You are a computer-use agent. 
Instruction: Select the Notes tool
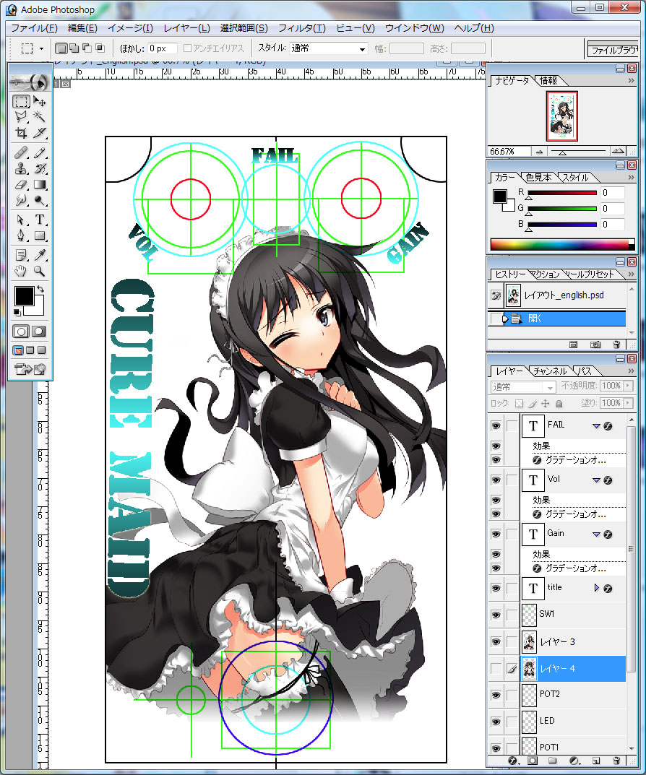pyautogui.click(x=21, y=255)
